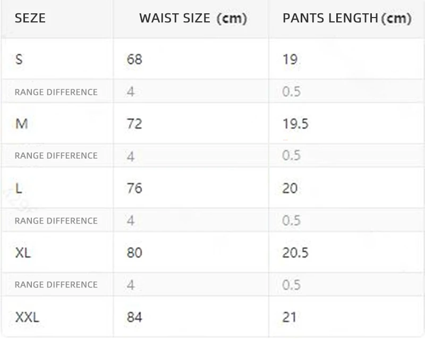Select the L size row label
The height and width of the screenshot is (339, 425).
19,188
